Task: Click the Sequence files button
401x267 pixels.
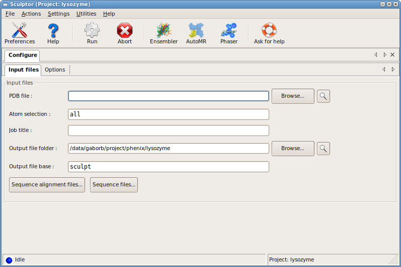Action: (x=114, y=185)
